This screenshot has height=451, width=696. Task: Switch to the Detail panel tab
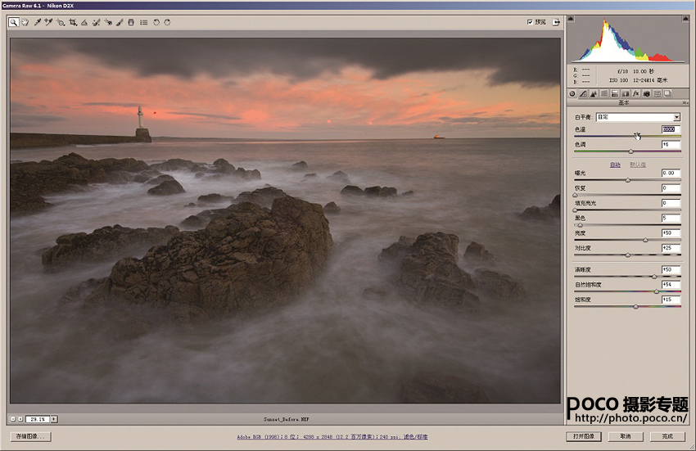594,93
